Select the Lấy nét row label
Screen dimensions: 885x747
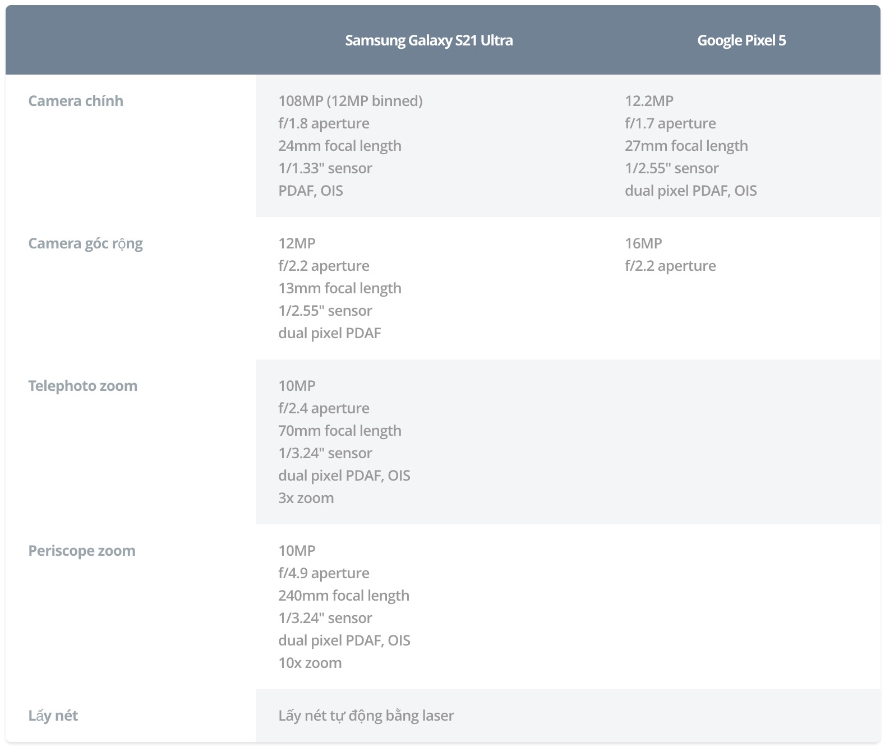point(53,716)
